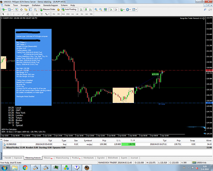Switch to the Experts tab
Image resolution: width=213 pixels, height=171 pixels.
tap(124, 158)
